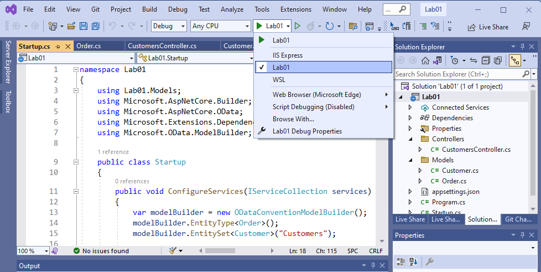Toggle auto-hide pin on Output panel
The image size is (541, 272).
point(373,265)
